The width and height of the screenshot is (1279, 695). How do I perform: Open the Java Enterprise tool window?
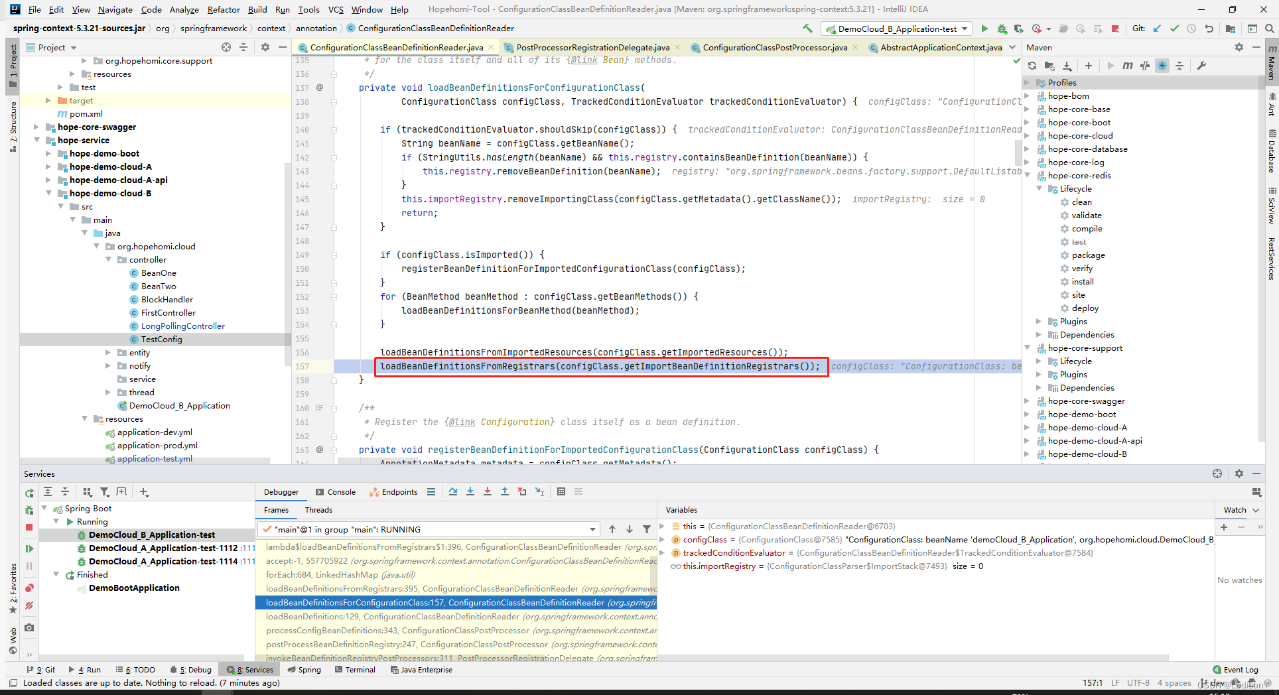click(421, 670)
